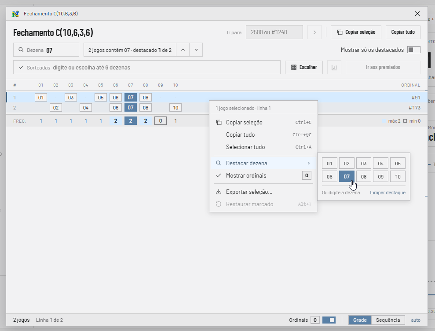Click the Ir para number input field
The height and width of the screenshot is (331, 435).
pos(274,32)
